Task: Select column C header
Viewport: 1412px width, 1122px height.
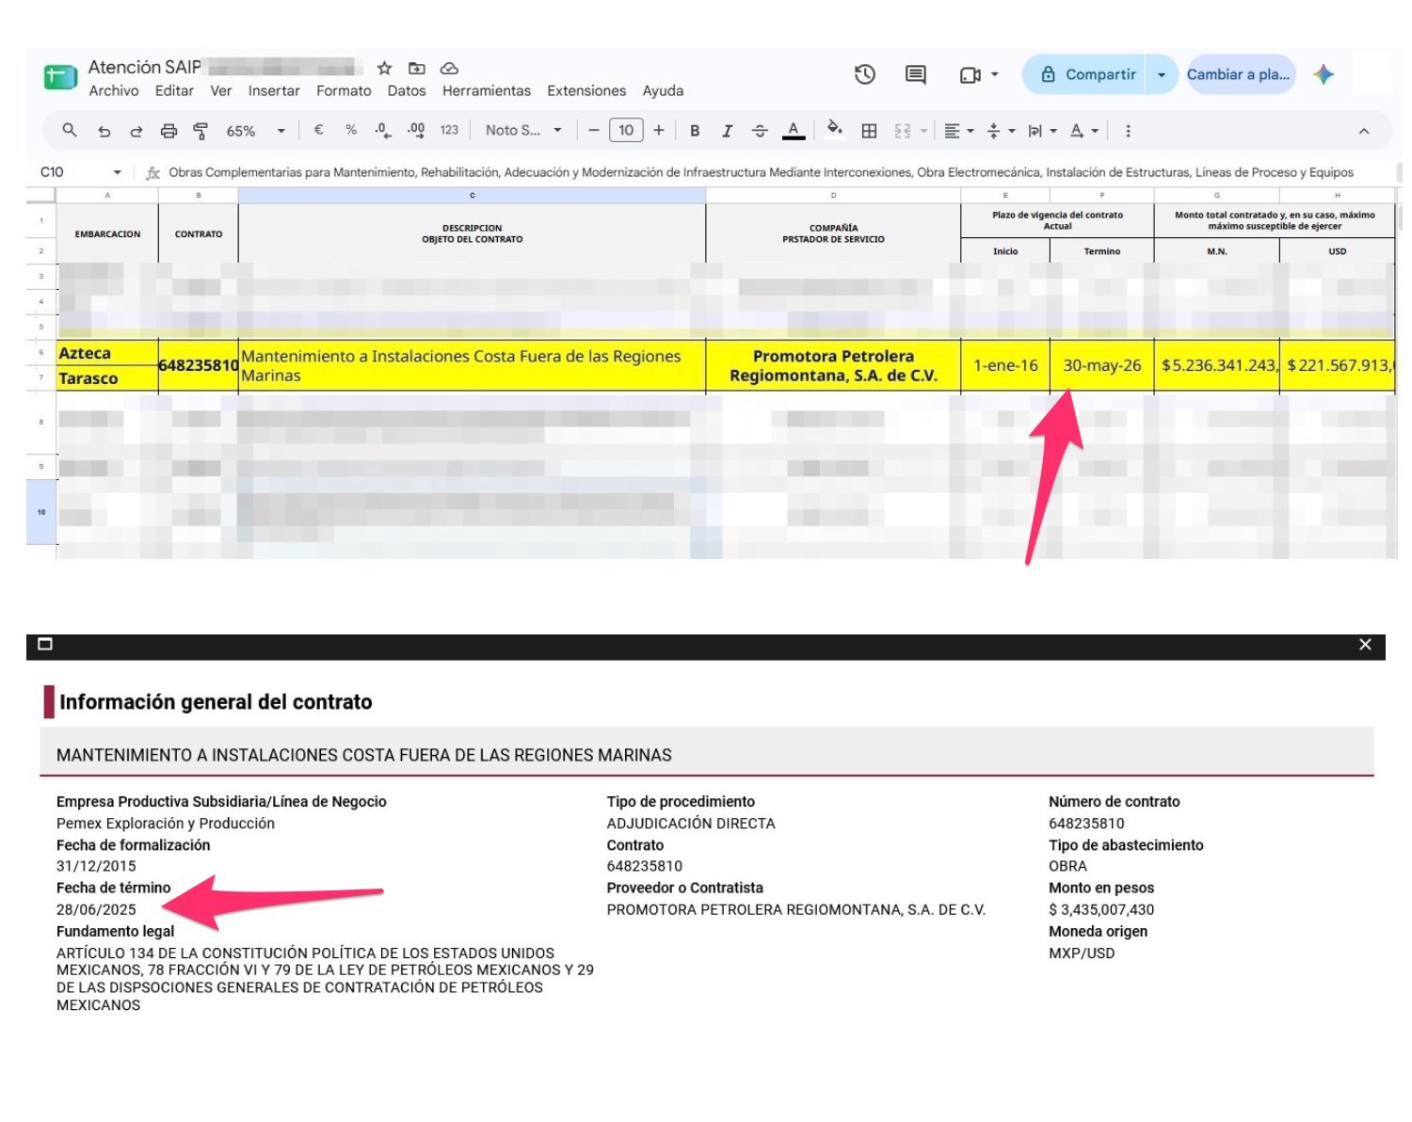Action: pyautogui.click(x=472, y=196)
